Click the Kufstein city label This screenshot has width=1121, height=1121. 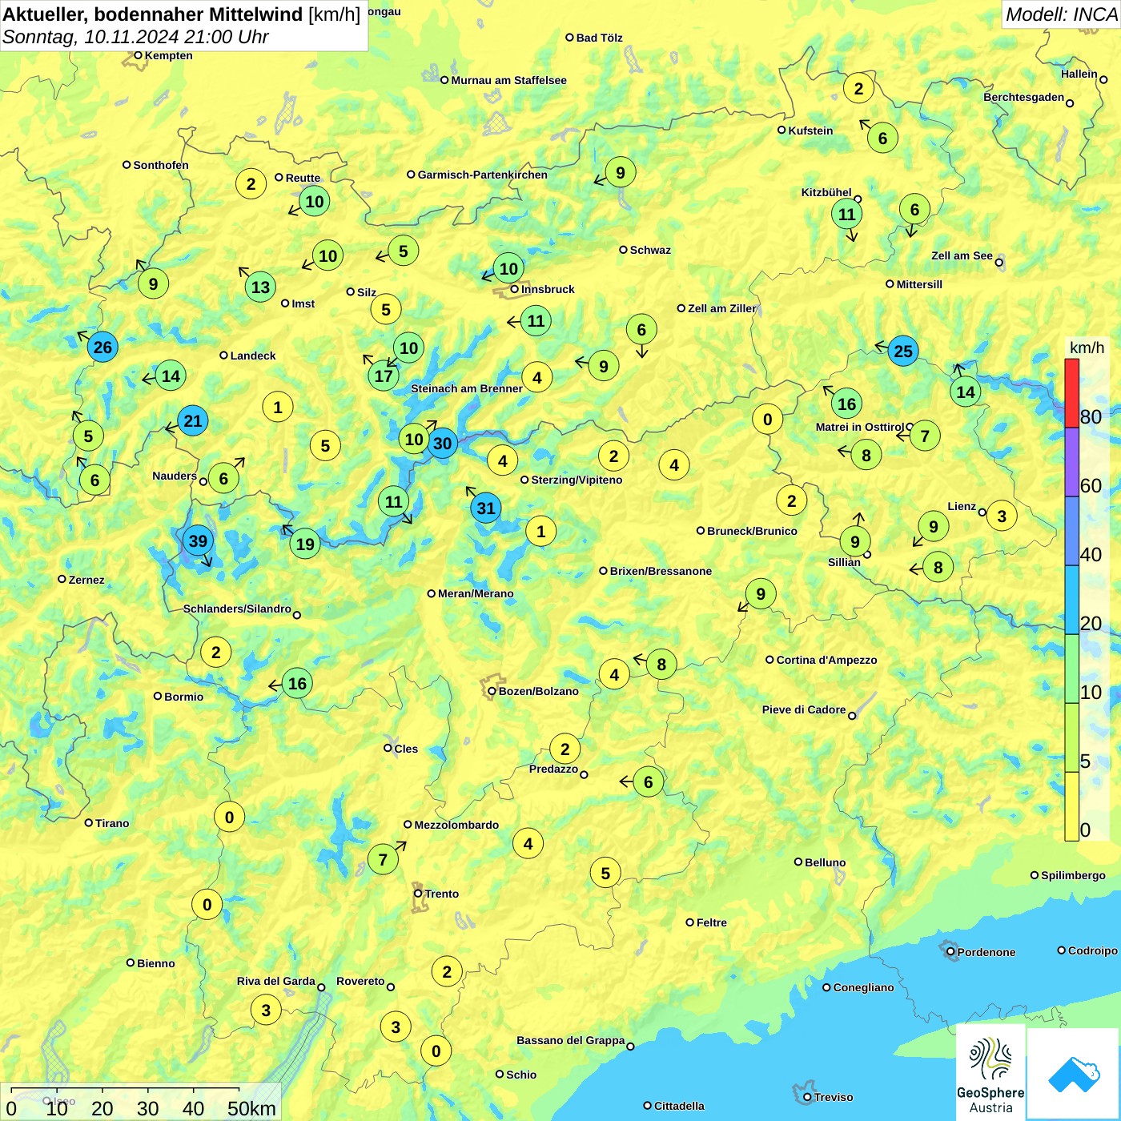pyautogui.click(x=810, y=131)
